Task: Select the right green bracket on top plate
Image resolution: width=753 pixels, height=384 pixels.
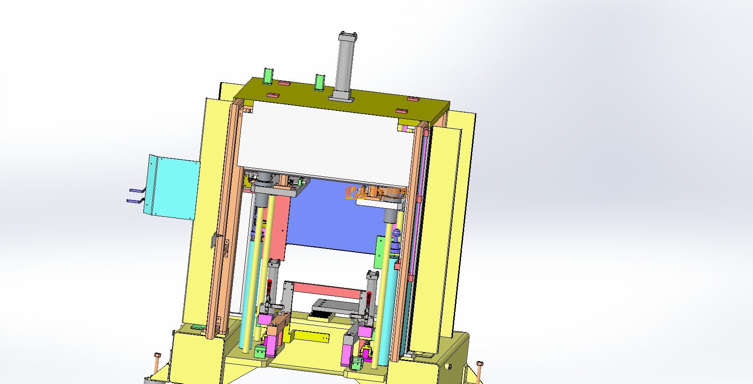Action: (x=319, y=82)
